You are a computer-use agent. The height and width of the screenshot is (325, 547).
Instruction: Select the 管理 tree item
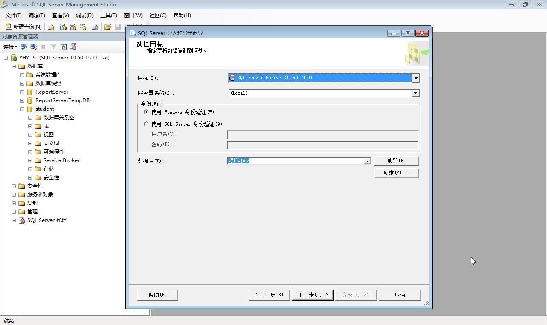click(32, 212)
